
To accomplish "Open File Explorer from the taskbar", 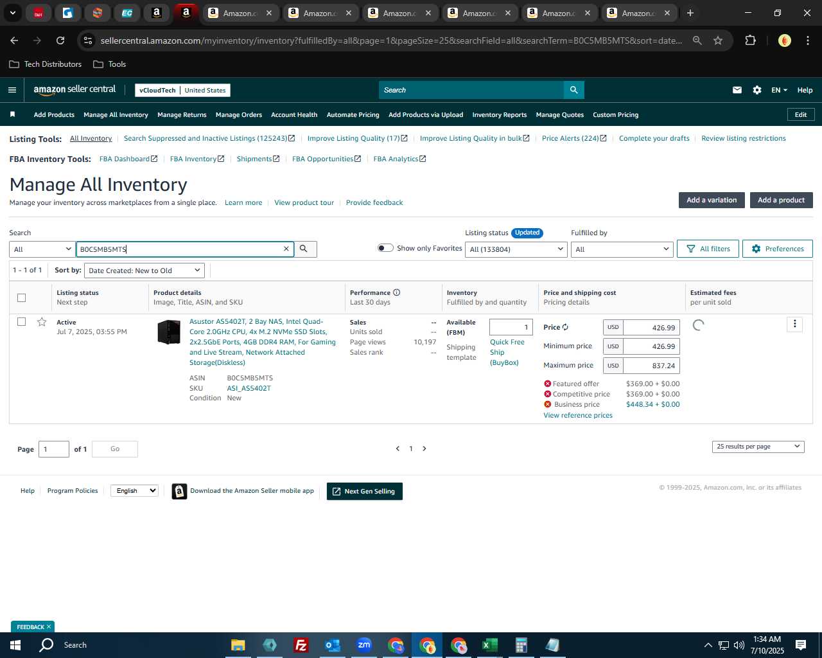I will tap(238, 645).
